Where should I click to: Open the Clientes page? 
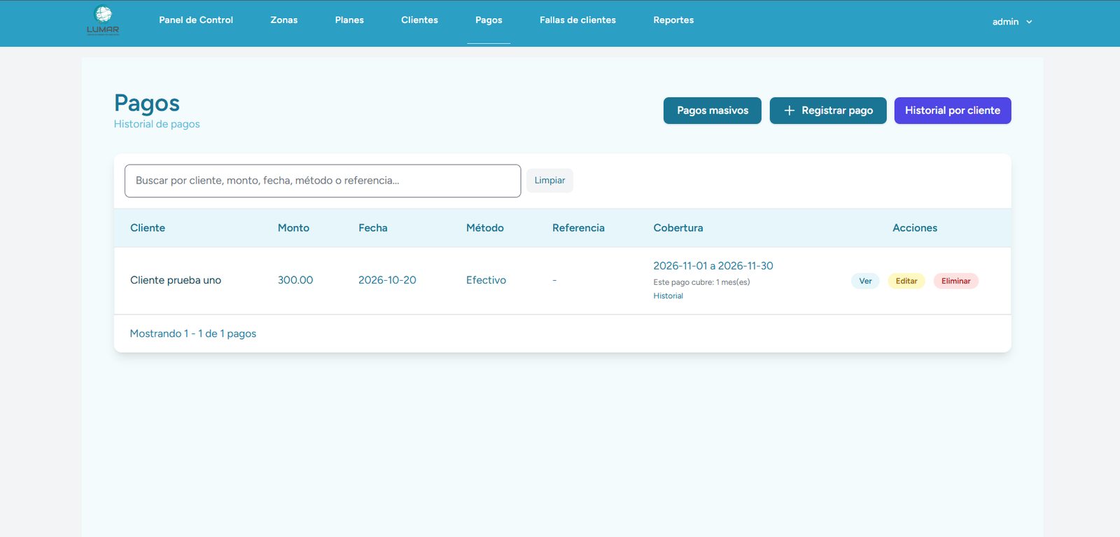[419, 20]
